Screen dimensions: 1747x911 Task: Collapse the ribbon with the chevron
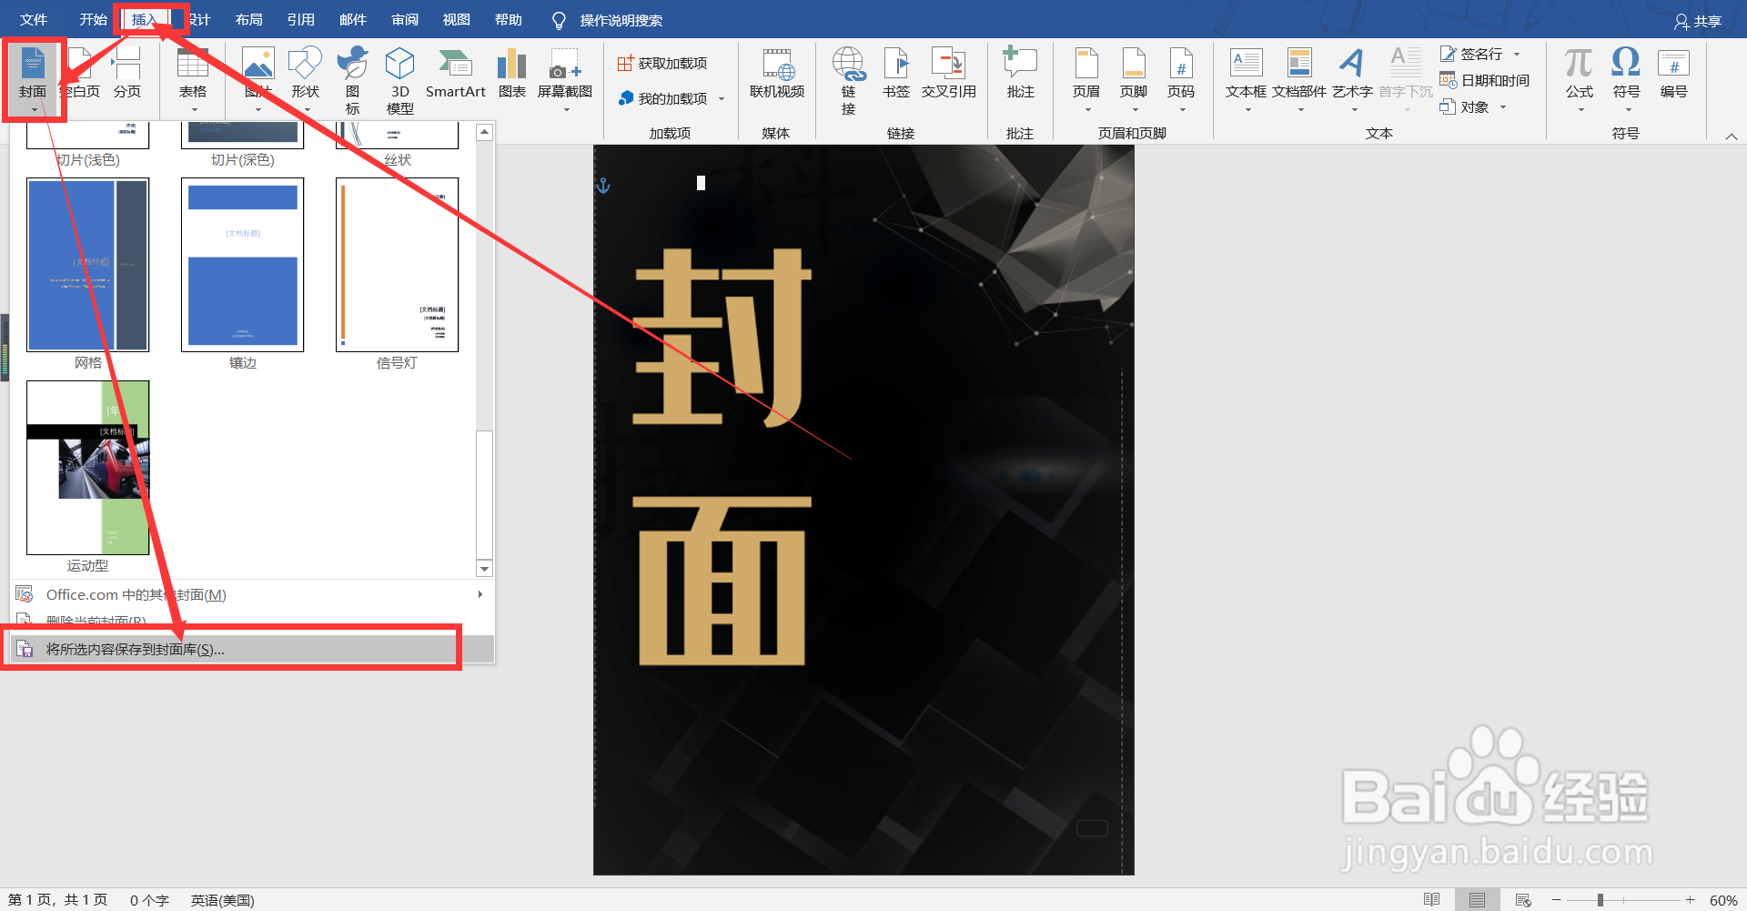[x=1732, y=136]
